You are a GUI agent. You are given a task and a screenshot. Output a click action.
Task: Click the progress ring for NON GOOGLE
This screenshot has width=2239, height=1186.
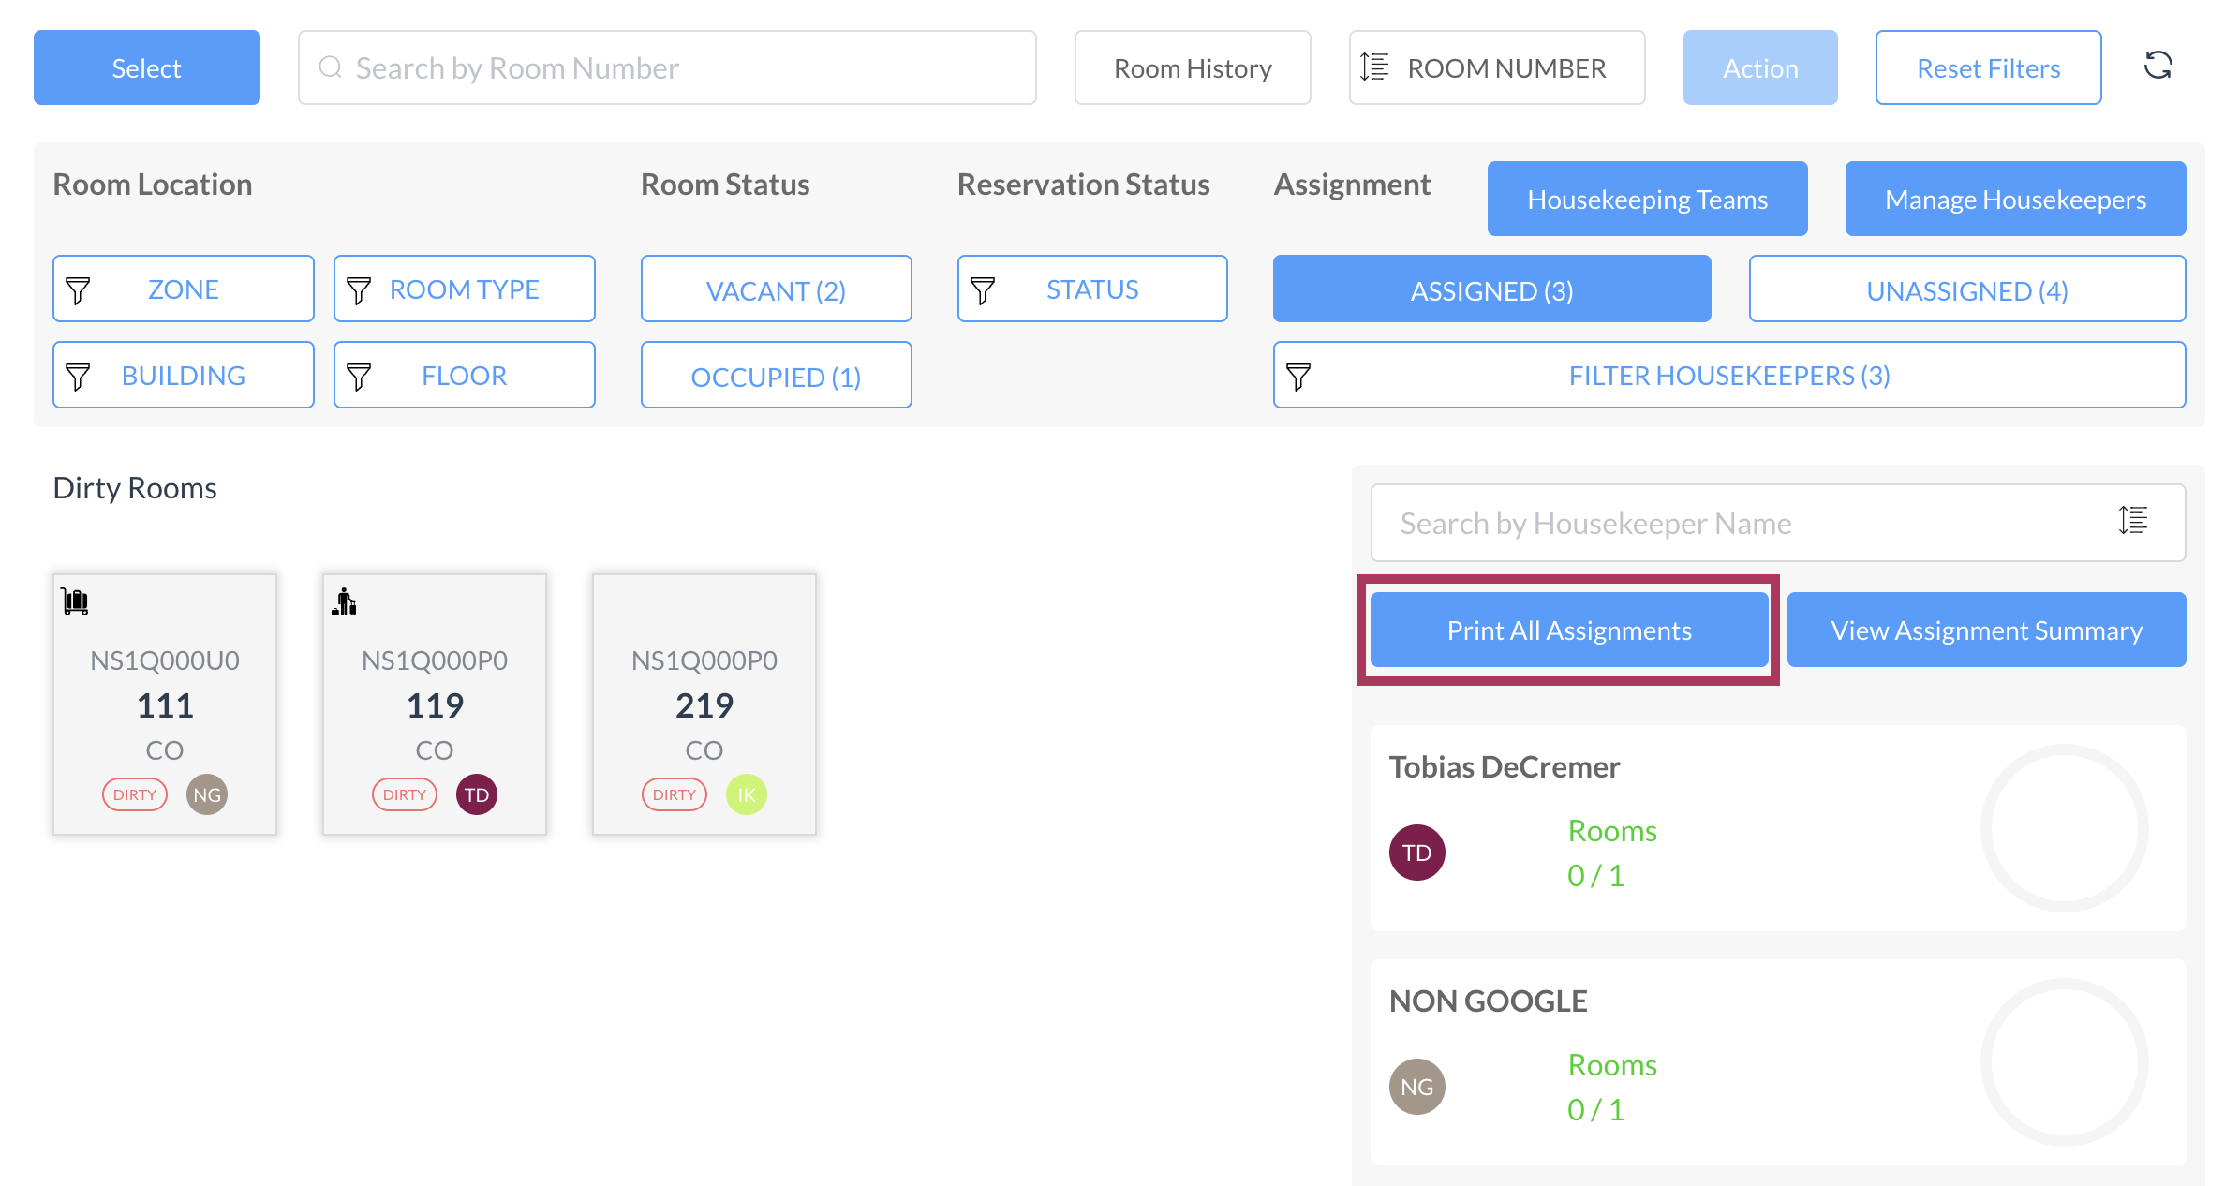2064,1062
